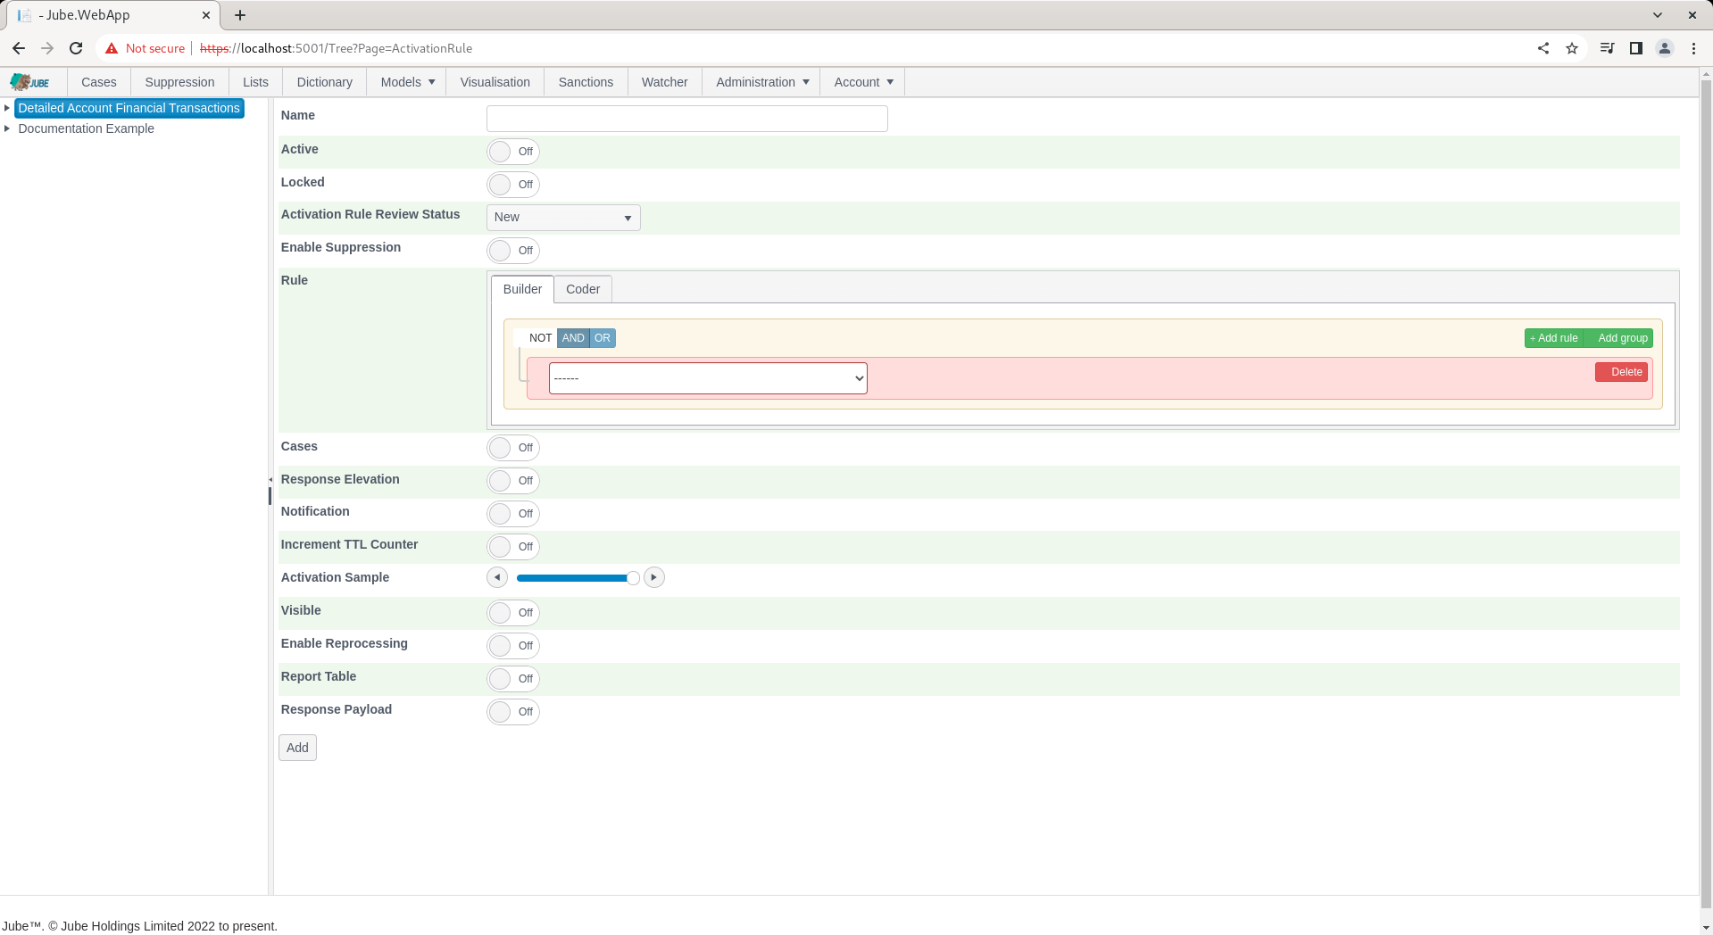Switch to the Builder tab
Screen dimensions: 1713x935
click(522, 289)
